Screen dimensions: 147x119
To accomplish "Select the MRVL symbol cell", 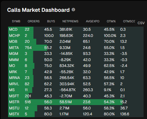I will click(14, 84).
